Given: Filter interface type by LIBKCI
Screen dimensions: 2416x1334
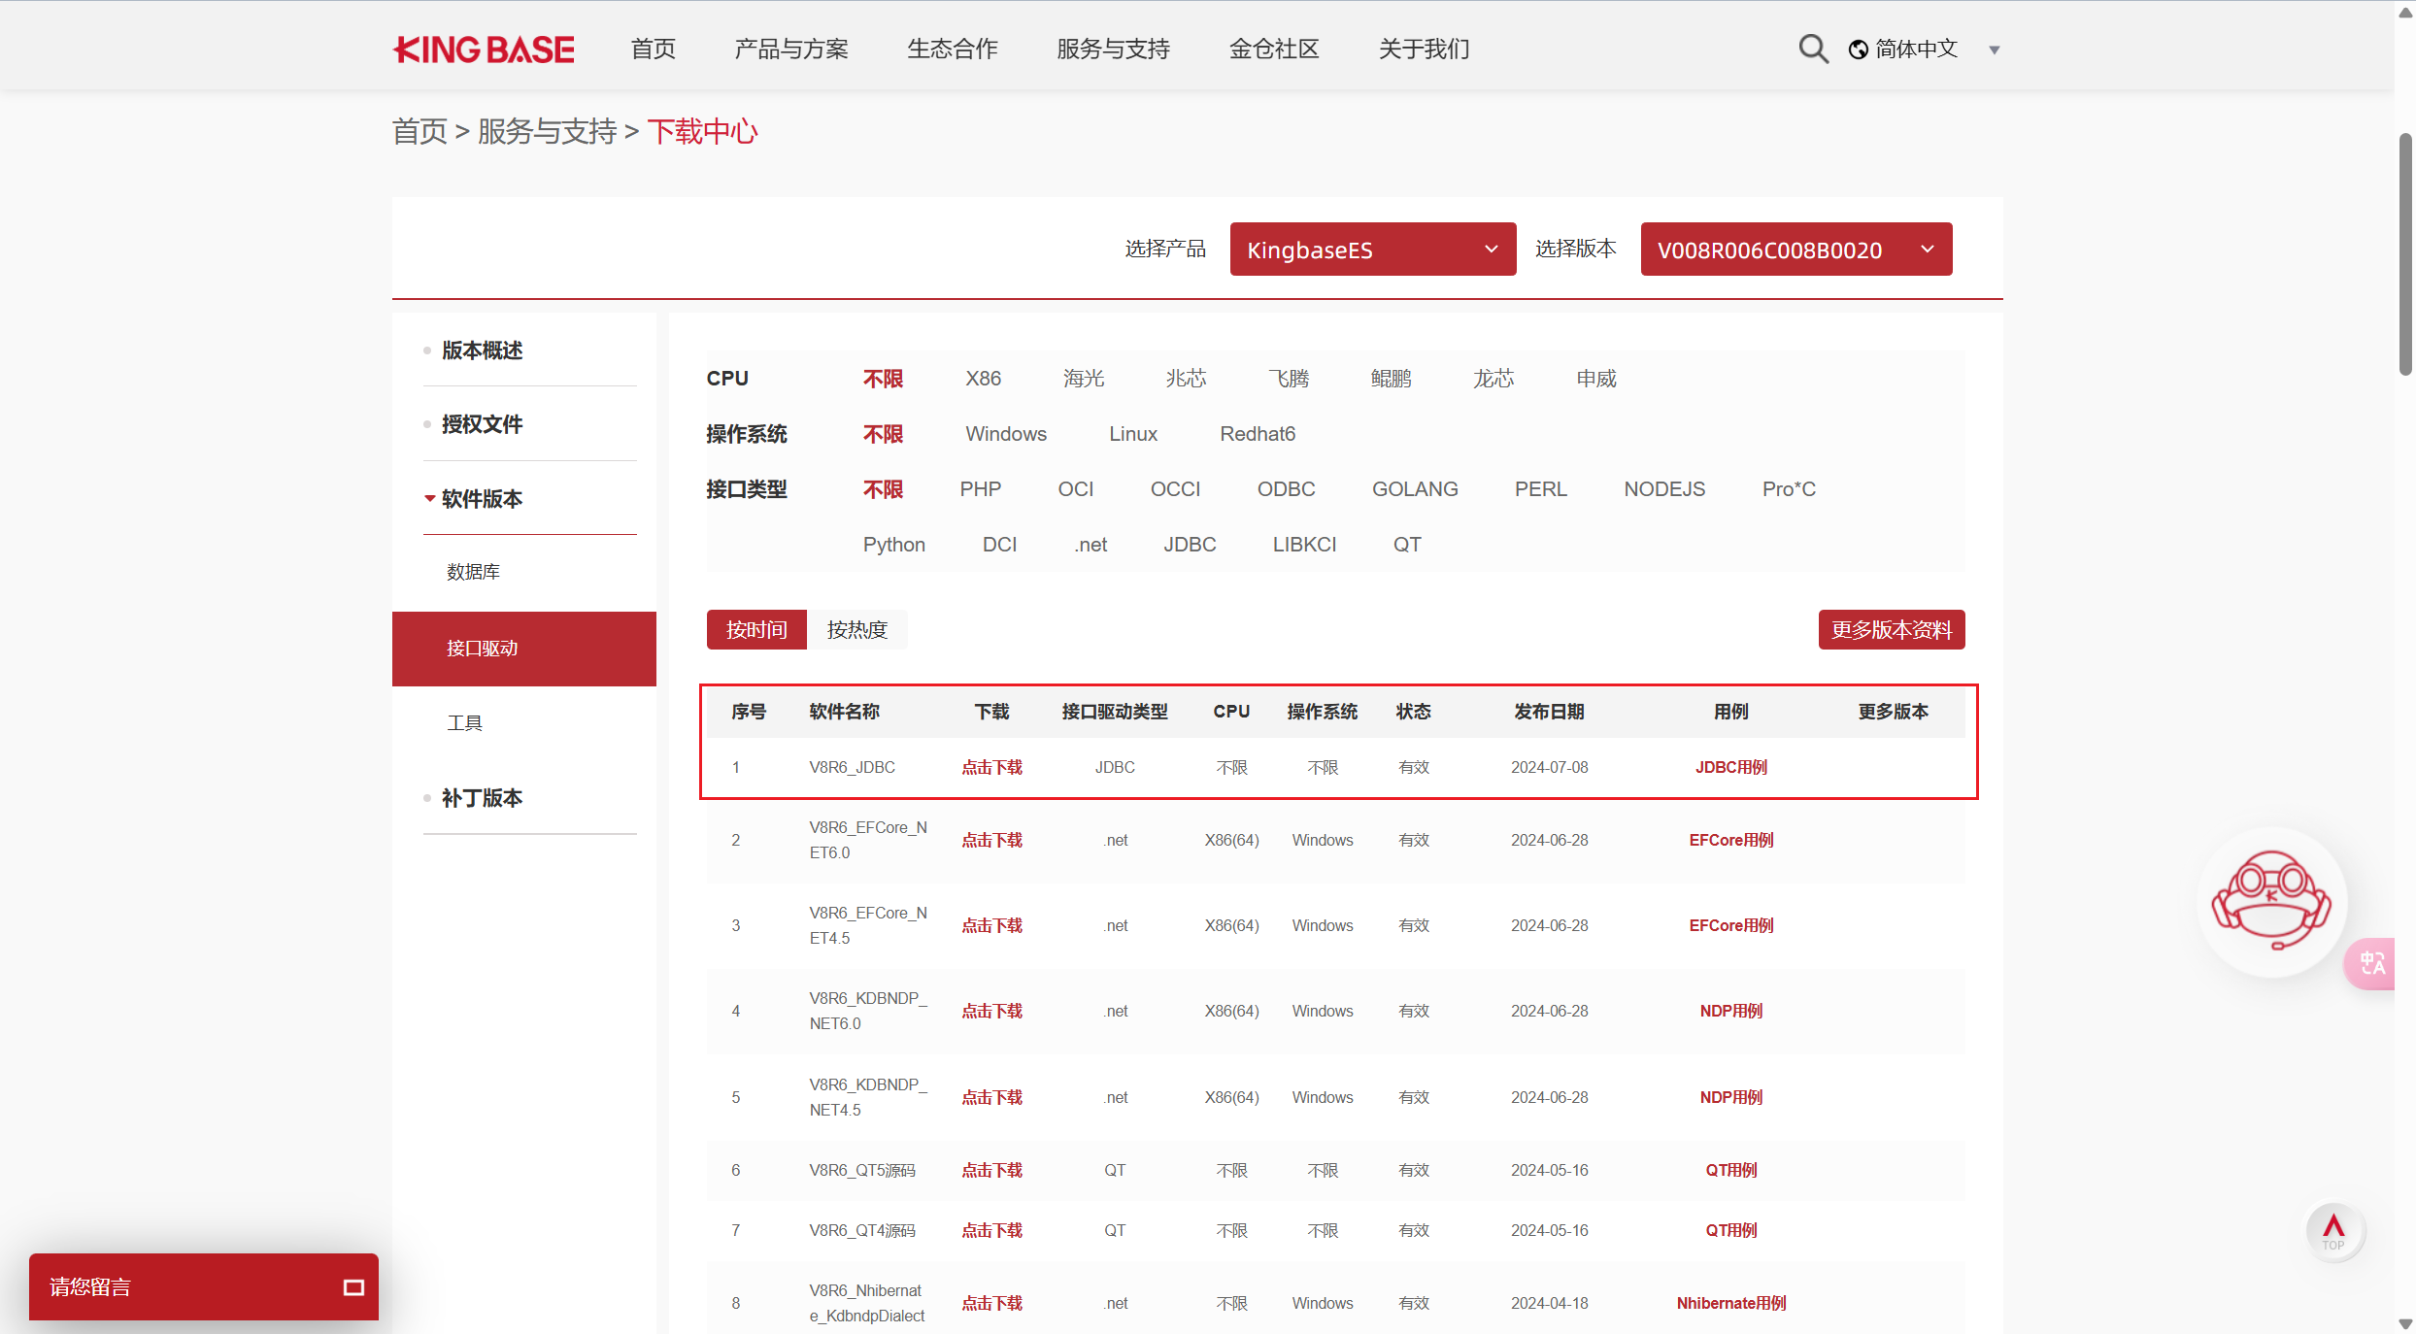Looking at the screenshot, I should (1304, 545).
